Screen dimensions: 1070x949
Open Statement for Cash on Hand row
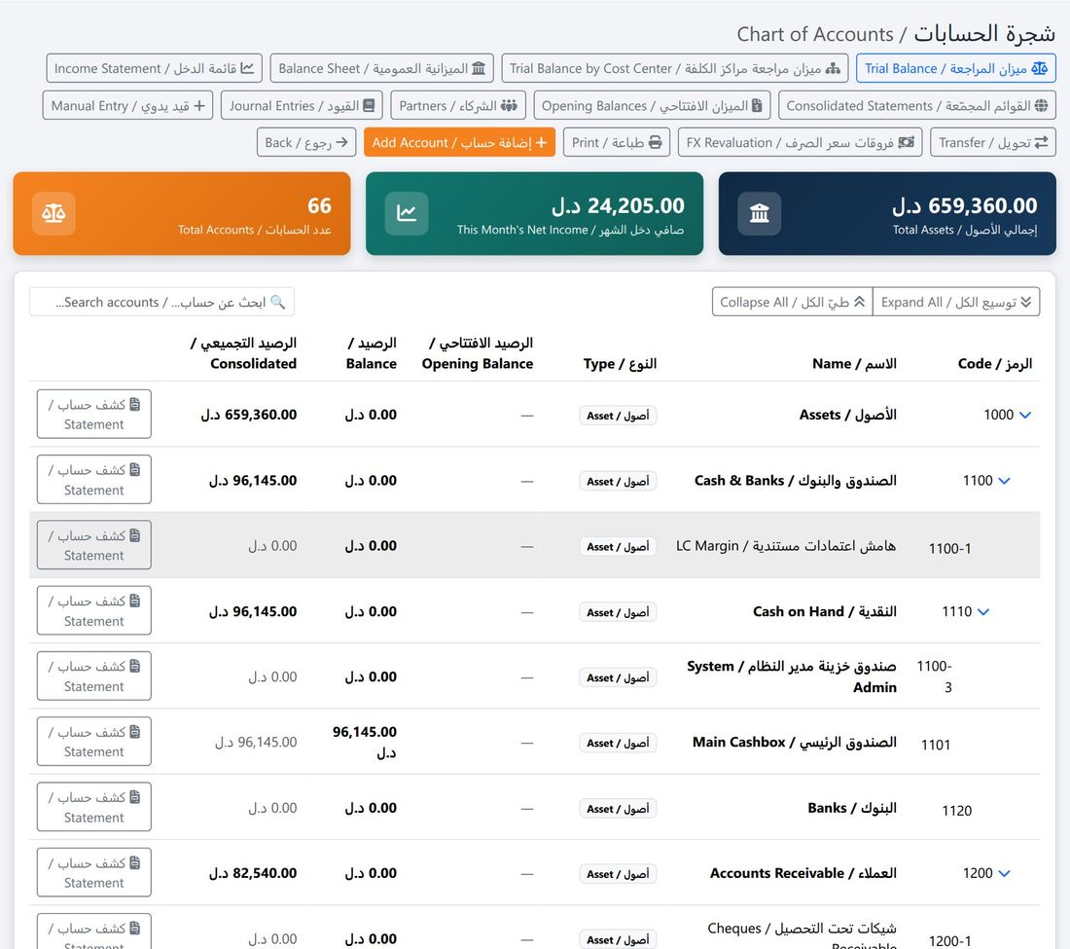tap(94, 610)
